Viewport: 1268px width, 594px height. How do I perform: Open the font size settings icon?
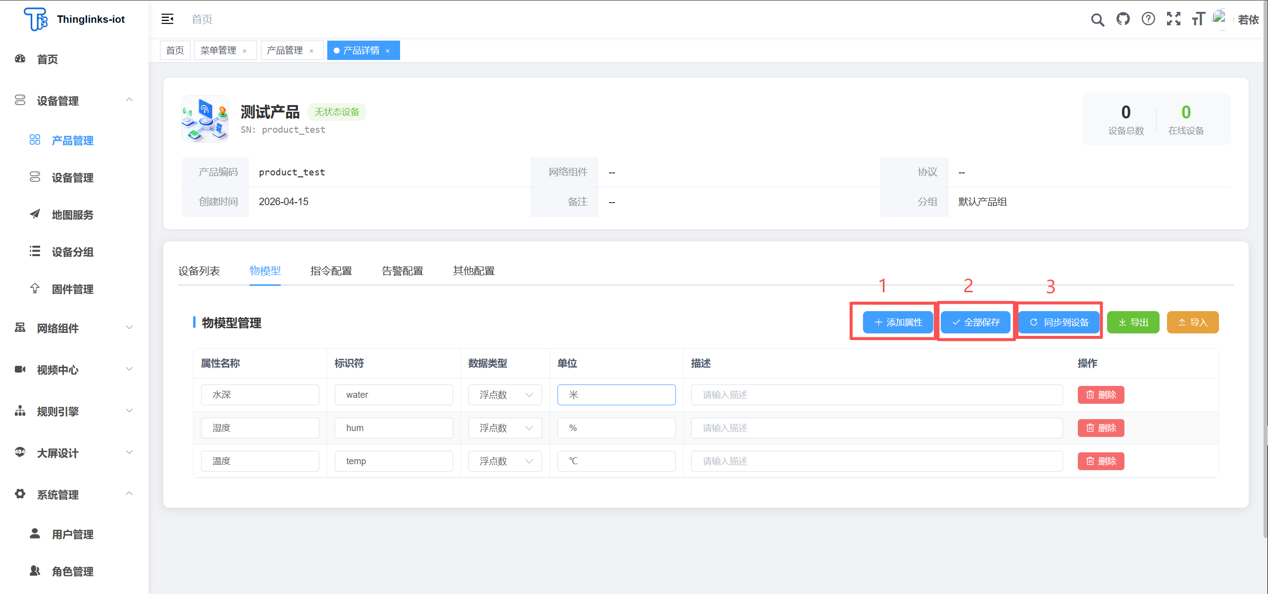(x=1198, y=19)
